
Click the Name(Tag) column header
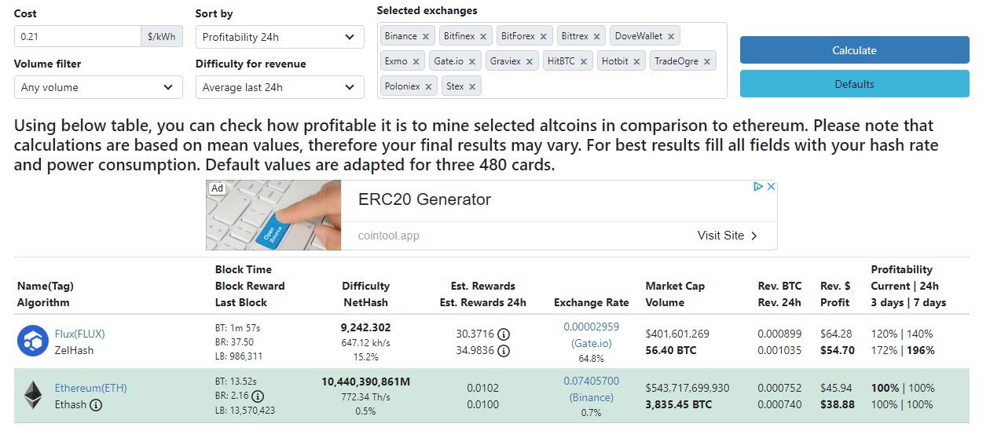[x=46, y=286]
